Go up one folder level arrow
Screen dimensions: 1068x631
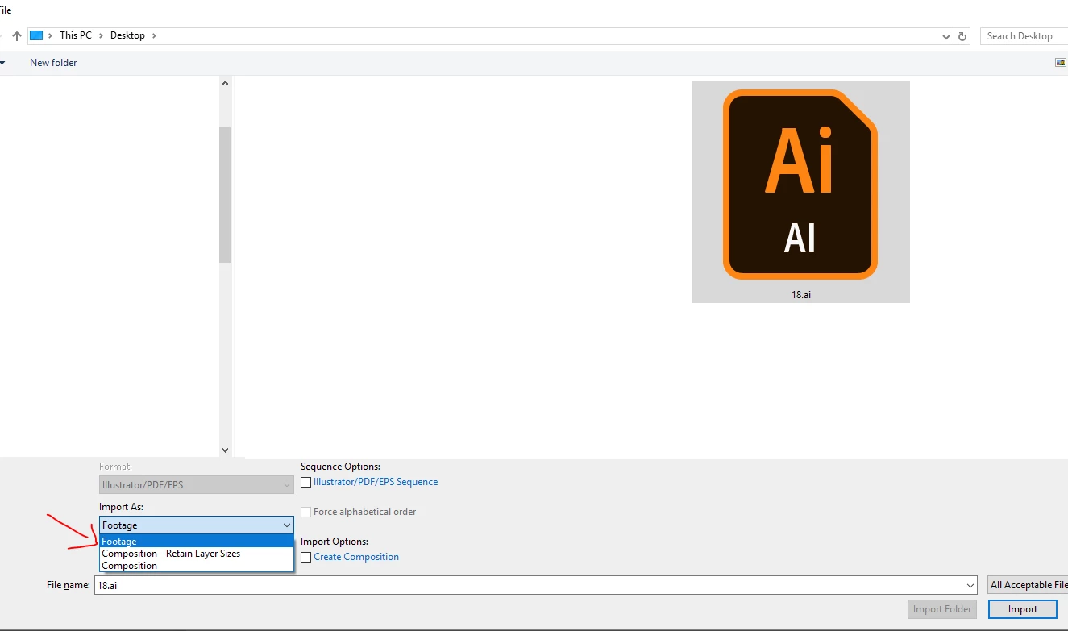click(17, 36)
